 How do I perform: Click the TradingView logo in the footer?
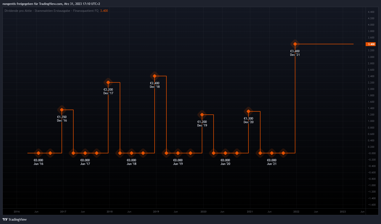pos(15,219)
